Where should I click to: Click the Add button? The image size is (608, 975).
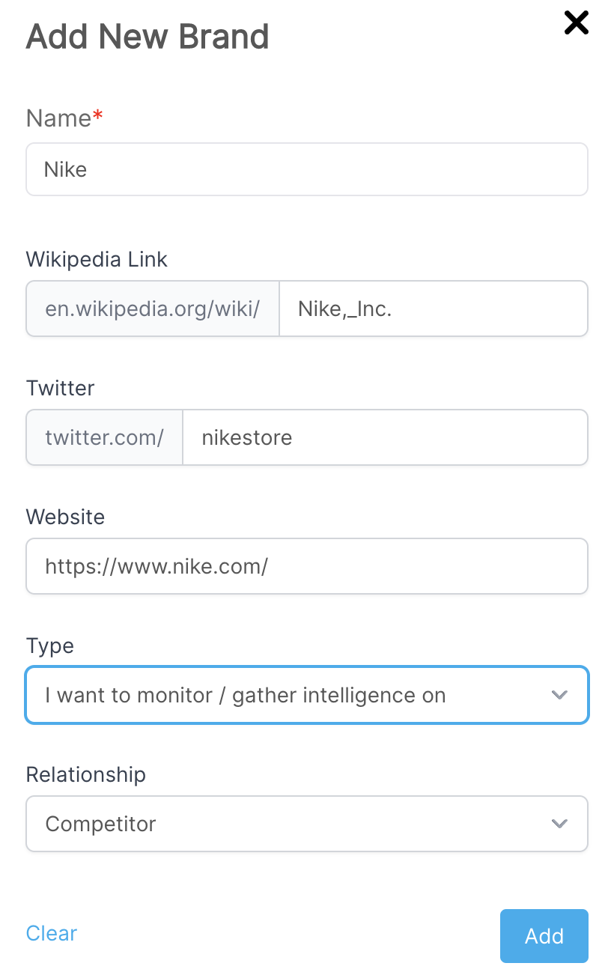[544, 936]
